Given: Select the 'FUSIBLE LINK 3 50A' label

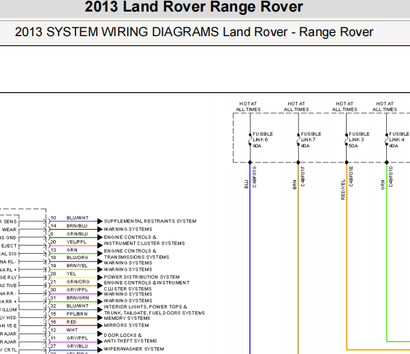Looking at the screenshot, I should tap(359, 140).
